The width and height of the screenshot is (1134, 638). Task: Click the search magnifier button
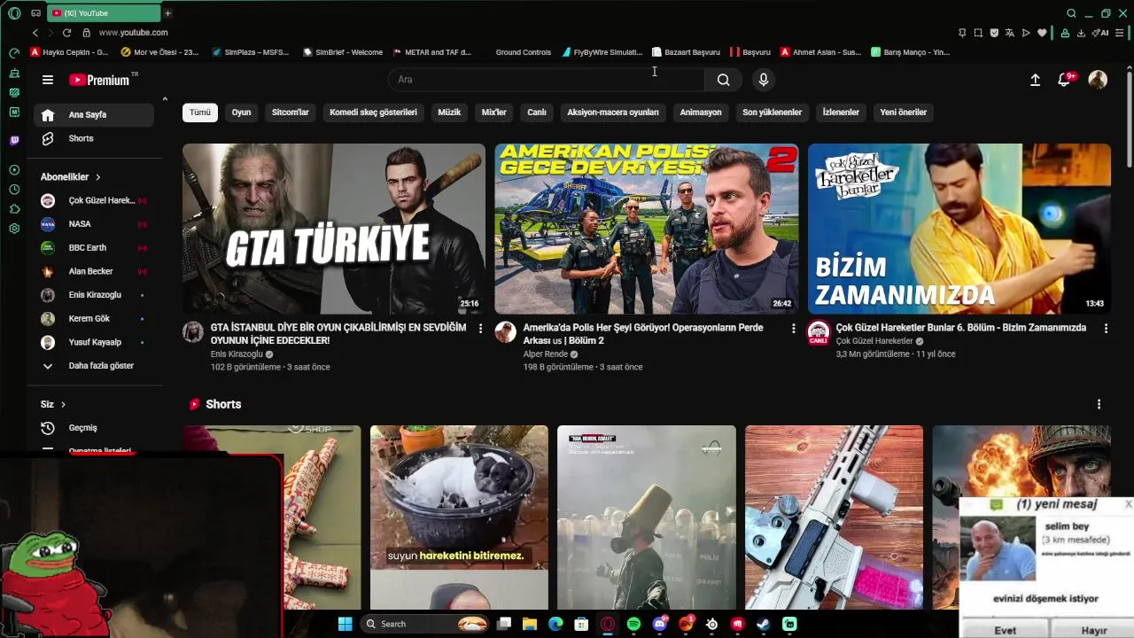pyautogui.click(x=724, y=80)
